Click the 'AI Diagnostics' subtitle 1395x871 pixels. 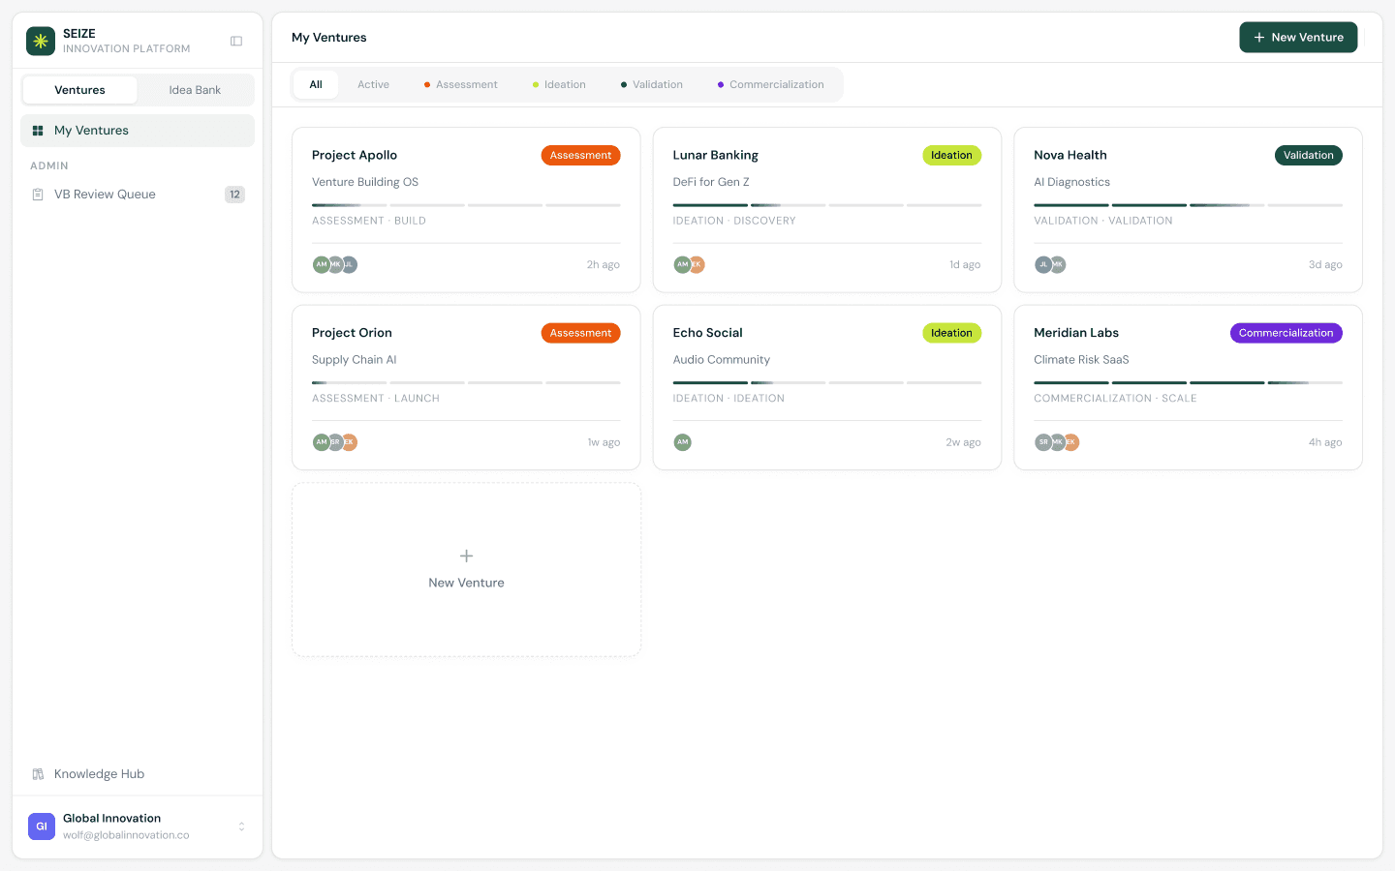[1071, 182]
